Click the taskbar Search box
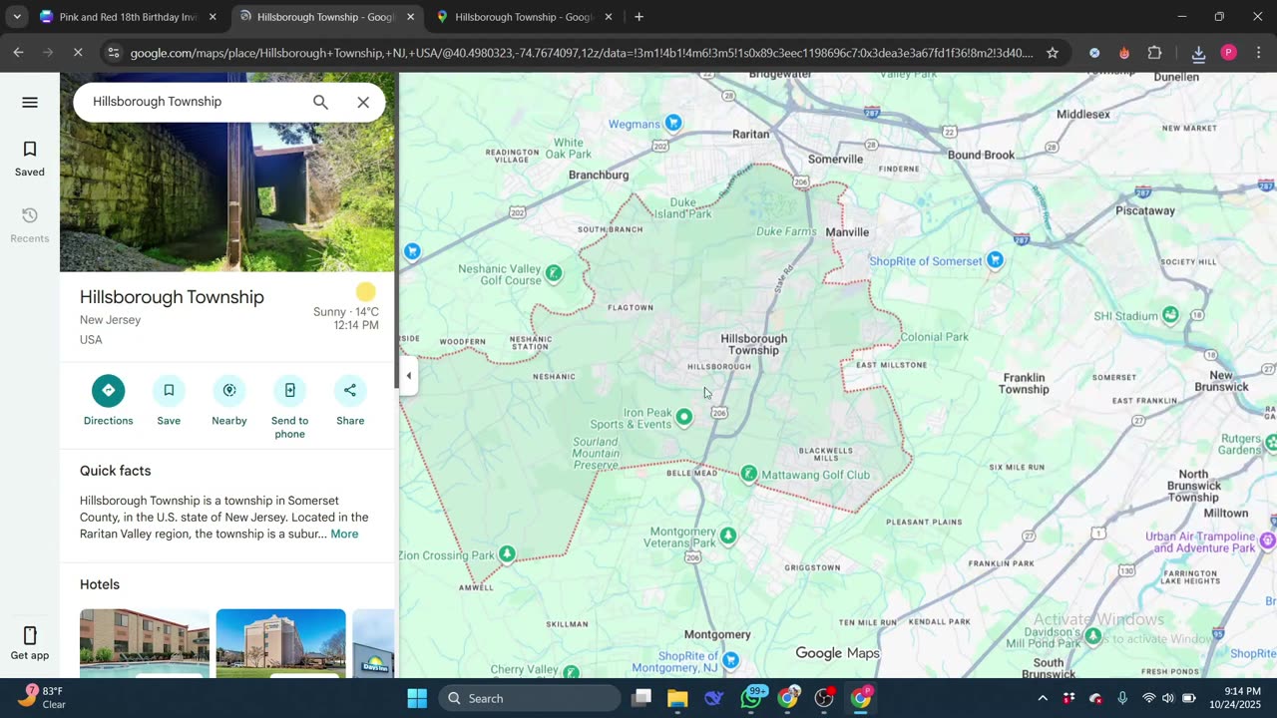This screenshot has width=1277, height=718. (528, 698)
